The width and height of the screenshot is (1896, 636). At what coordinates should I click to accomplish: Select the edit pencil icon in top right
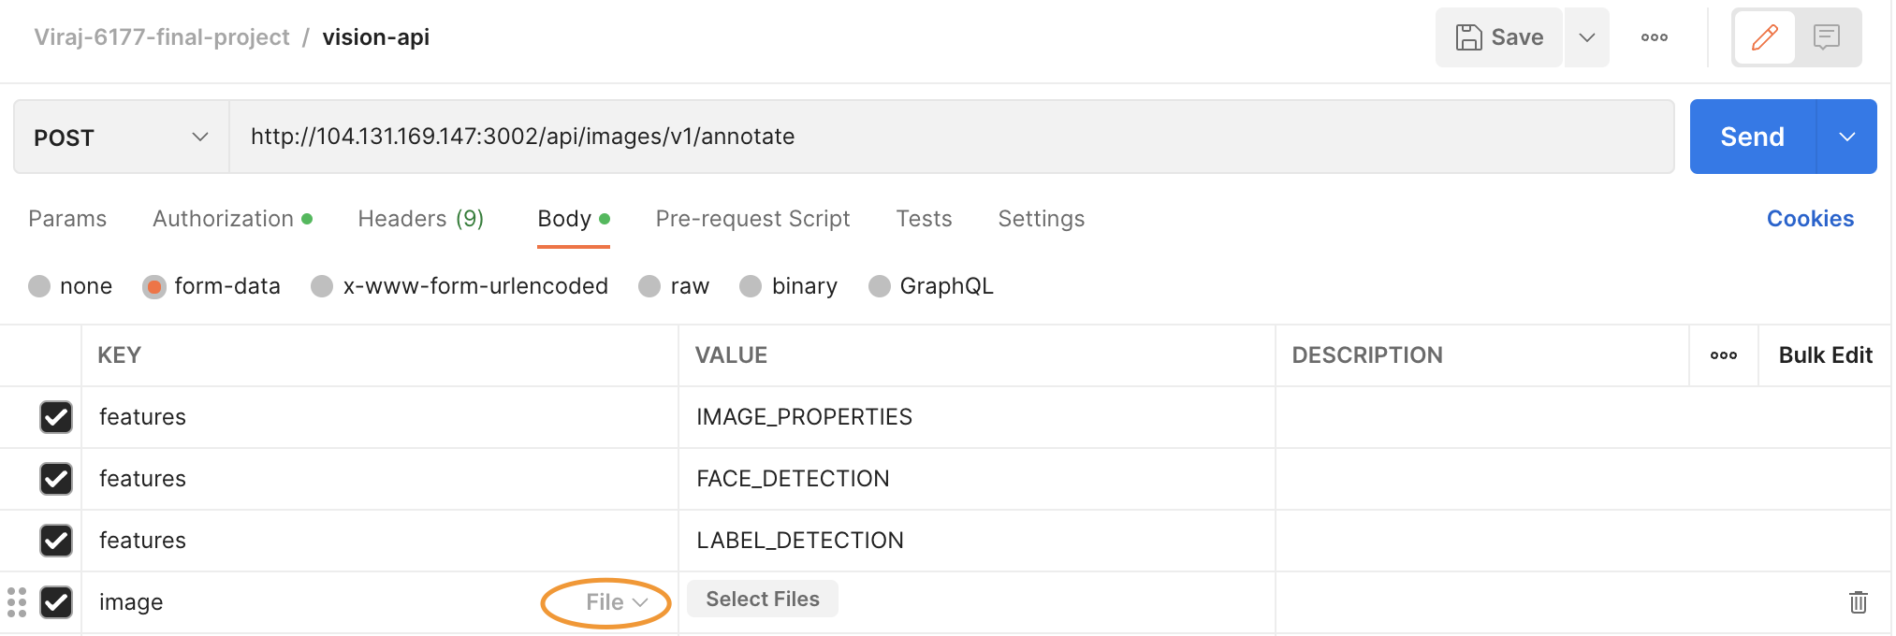pos(1763,37)
